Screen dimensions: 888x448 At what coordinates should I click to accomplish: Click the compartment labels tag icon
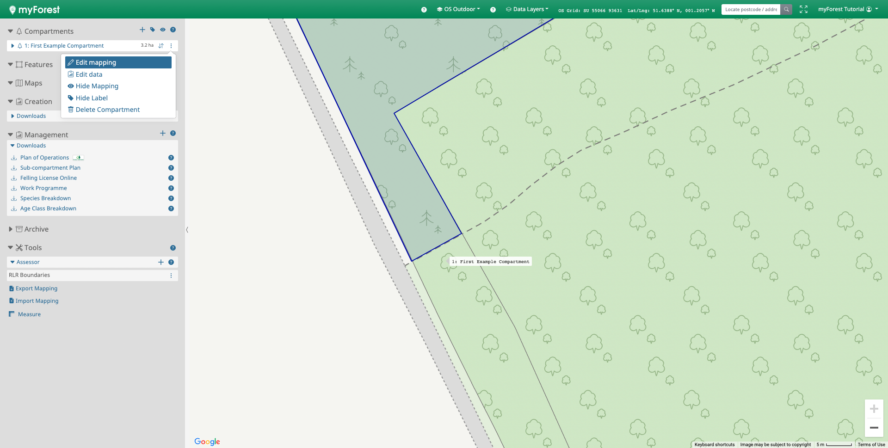[153, 30]
